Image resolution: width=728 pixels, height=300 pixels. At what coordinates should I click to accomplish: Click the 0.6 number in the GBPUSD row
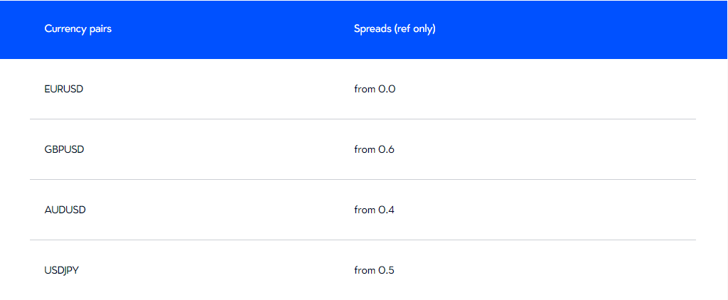point(386,149)
